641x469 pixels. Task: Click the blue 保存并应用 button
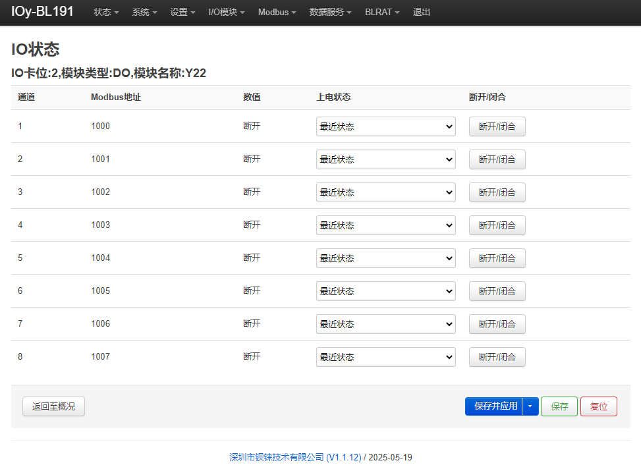click(493, 406)
